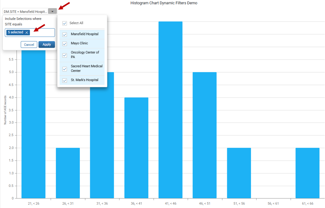
Task: Click the '41, < 46' x-axis label
Action: coord(171,203)
